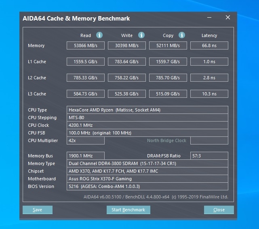Viewport: 259px width, 229px height.
Task: Click the AIDA64 version copyright text
Action: [x=156, y=197]
